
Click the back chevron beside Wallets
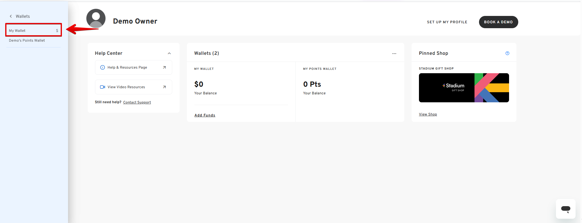[11, 16]
